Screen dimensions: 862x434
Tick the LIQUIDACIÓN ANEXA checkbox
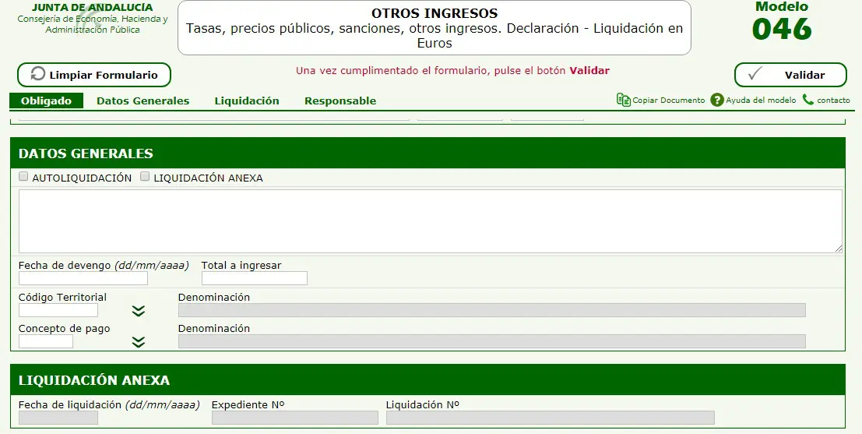pyautogui.click(x=145, y=177)
